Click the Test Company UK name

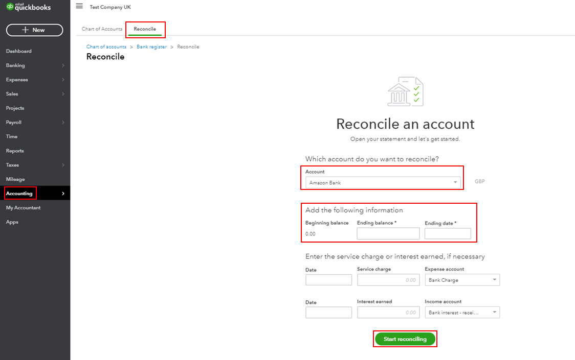(110, 7)
